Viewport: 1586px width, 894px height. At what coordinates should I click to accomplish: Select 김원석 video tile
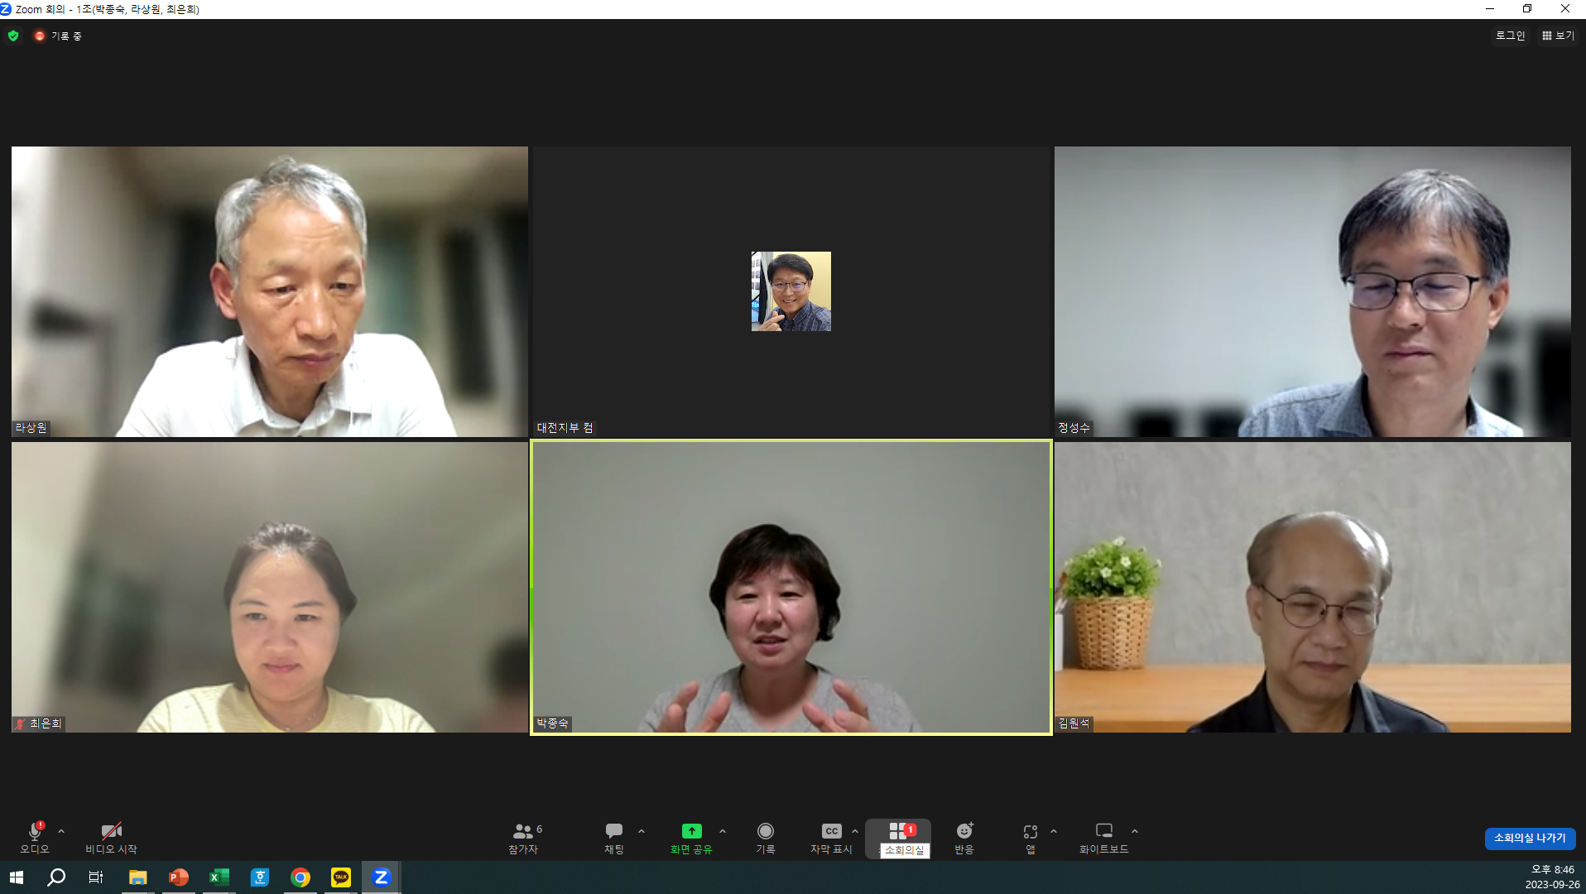1312,587
